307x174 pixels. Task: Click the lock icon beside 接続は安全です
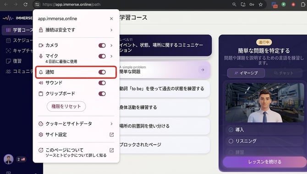[41, 30]
